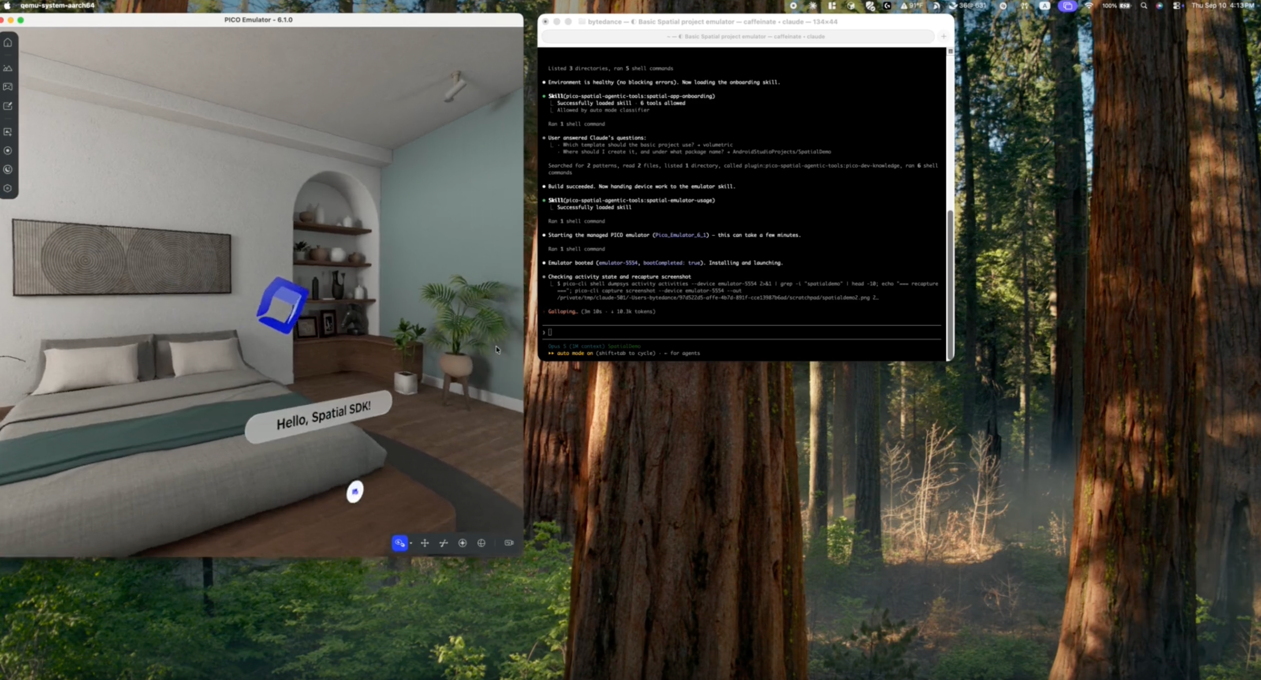Viewport: 1261px width, 680px height.
Task: Click "emulator-5554" text in terminal output
Action: (618, 263)
